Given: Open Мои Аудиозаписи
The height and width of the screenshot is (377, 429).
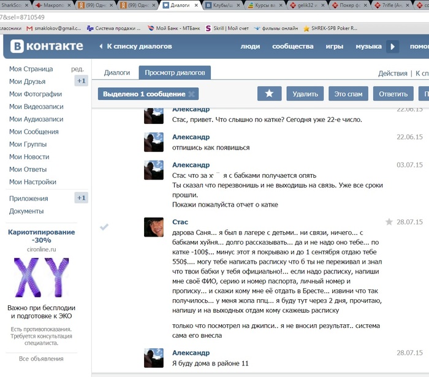Looking at the screenshot, I should click(36, 120).
